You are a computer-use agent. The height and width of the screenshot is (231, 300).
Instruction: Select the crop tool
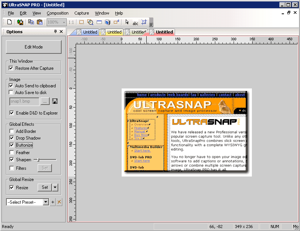[x=144, y=22]
